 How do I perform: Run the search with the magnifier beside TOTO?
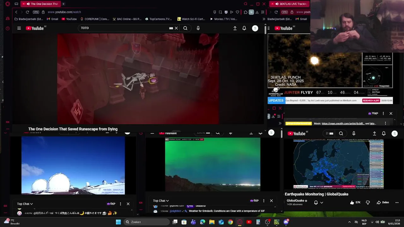(x=185, y=28)
